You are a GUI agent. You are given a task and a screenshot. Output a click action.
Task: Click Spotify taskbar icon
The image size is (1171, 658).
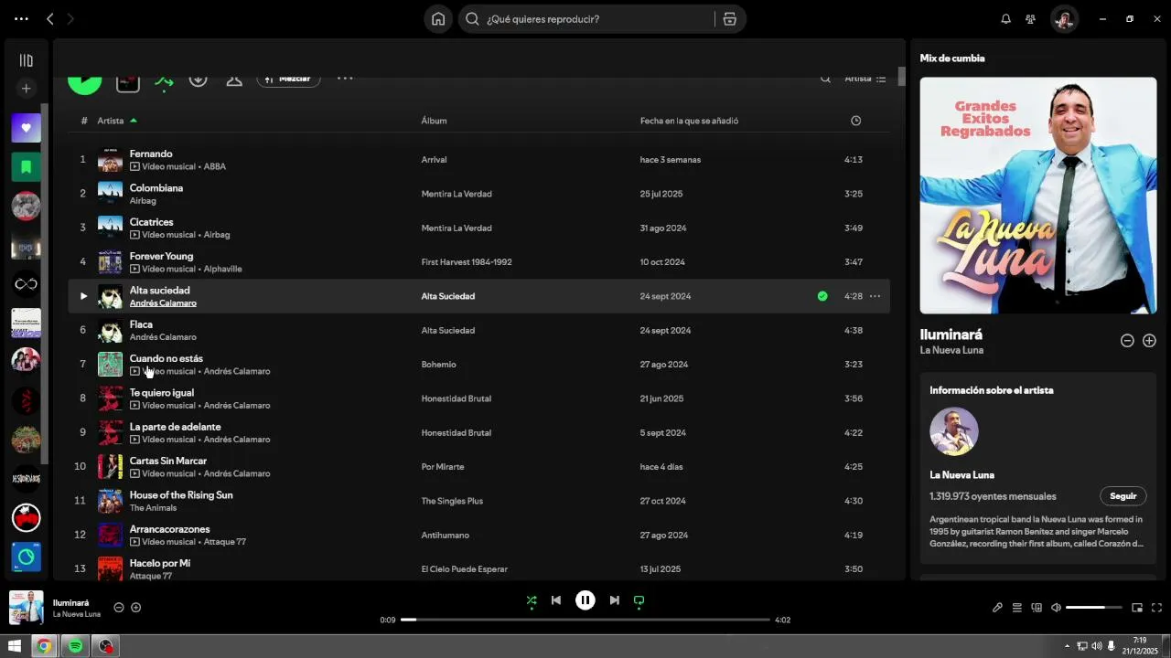click(75, 646)
